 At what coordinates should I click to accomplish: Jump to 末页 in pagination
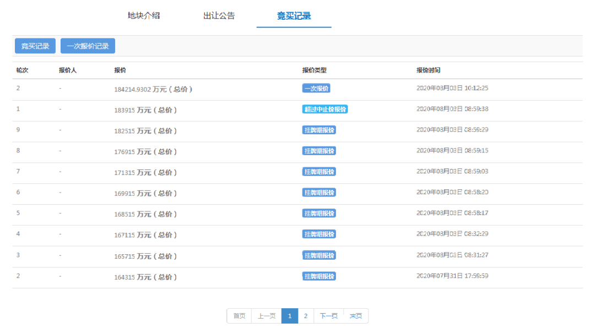click(356, 316)
